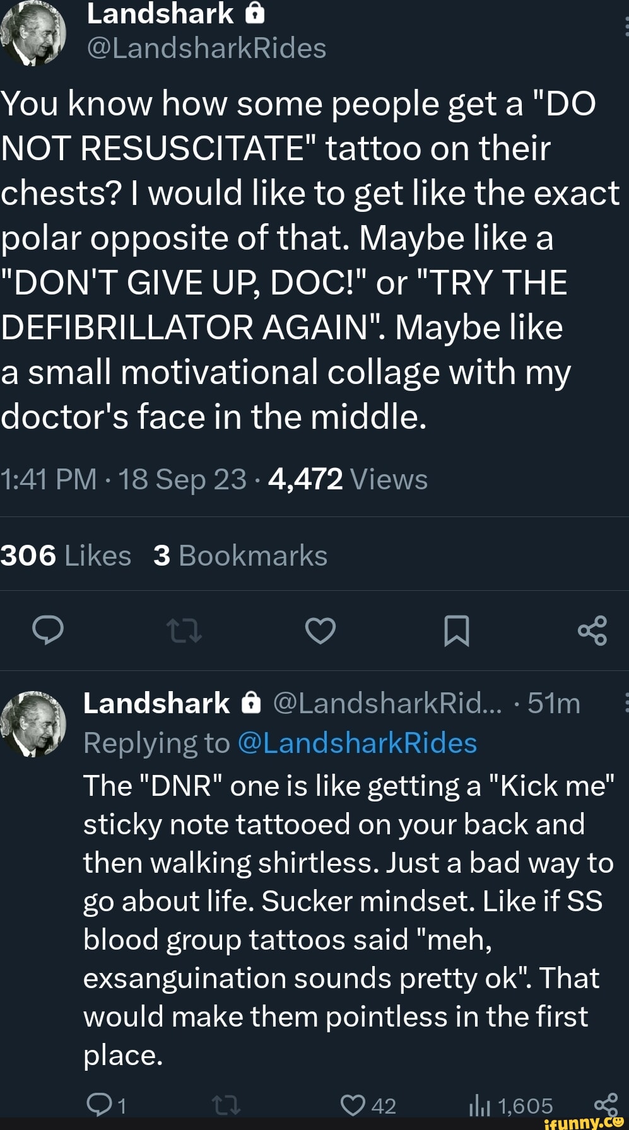Bookmark the main tweet
Image resolution: width=629 pixels, height=1130 pixels.
(x=456, y=630)
